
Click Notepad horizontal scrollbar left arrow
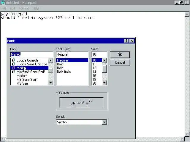click(x=3, y=139)
